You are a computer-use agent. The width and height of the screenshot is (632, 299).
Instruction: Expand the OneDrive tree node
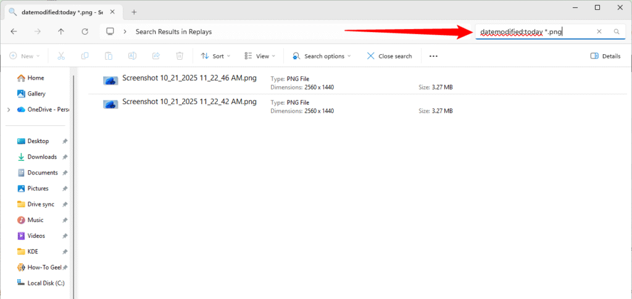pyautogui.click(x=8, y=110)
